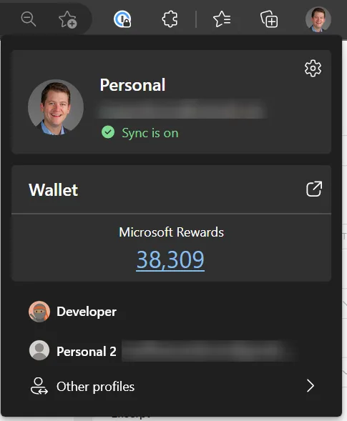Click the Developer ninja avatar
This screenshot has height=421, width=347.
[x=39, y=312]
